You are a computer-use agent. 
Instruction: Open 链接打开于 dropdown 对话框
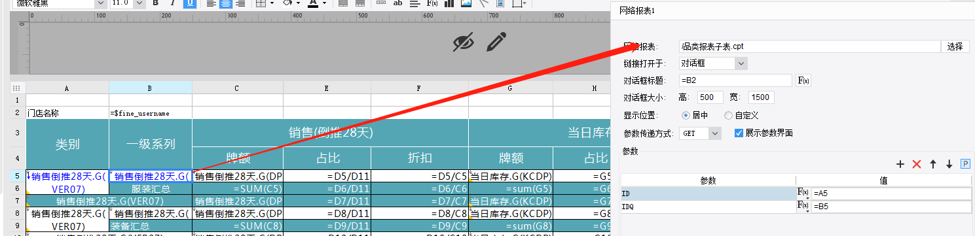(x=712, y=63)
